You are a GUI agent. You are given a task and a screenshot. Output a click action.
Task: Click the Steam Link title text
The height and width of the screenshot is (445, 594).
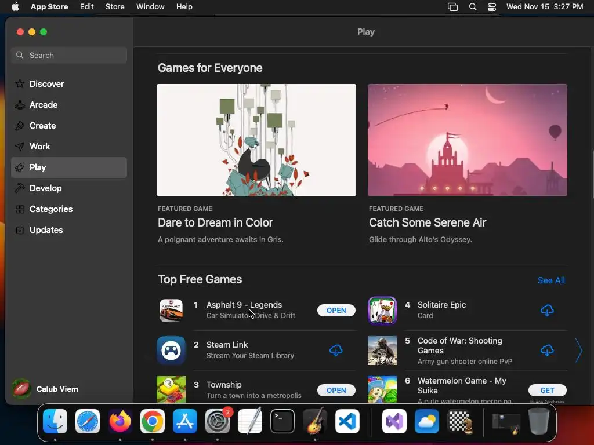click(227, 345)
